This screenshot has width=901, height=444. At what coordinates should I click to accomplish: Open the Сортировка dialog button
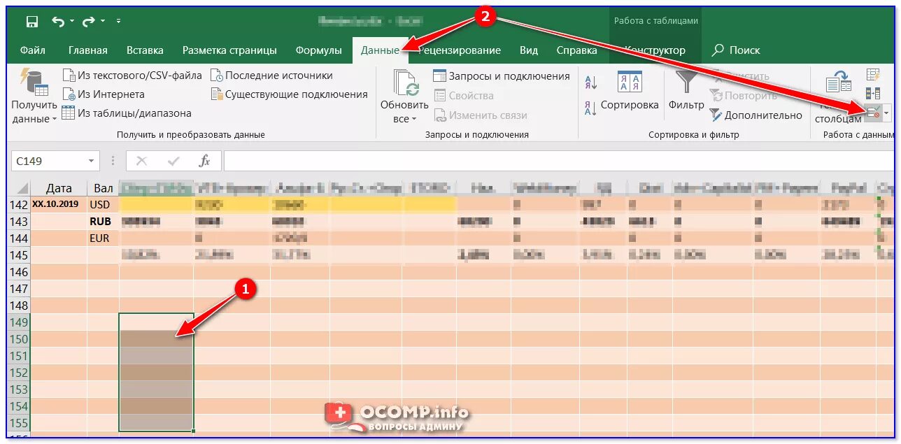[x=630, y=92]
